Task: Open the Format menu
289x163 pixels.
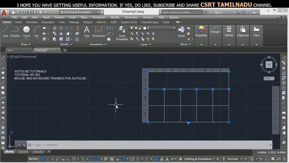Action: point(59,17)
